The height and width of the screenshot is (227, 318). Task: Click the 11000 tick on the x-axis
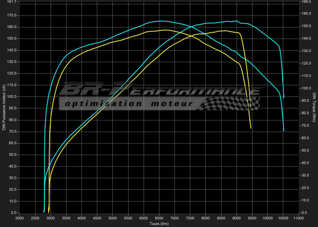pos(298,218)
